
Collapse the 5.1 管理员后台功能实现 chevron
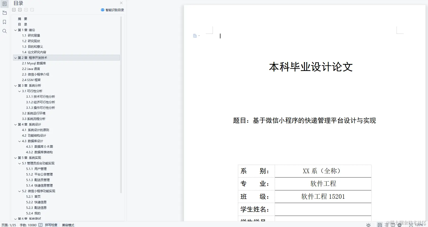(x=20, y=163)
